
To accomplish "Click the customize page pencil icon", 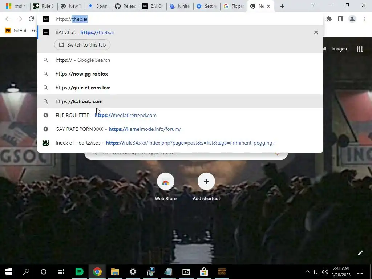I will tap(360, 253).
